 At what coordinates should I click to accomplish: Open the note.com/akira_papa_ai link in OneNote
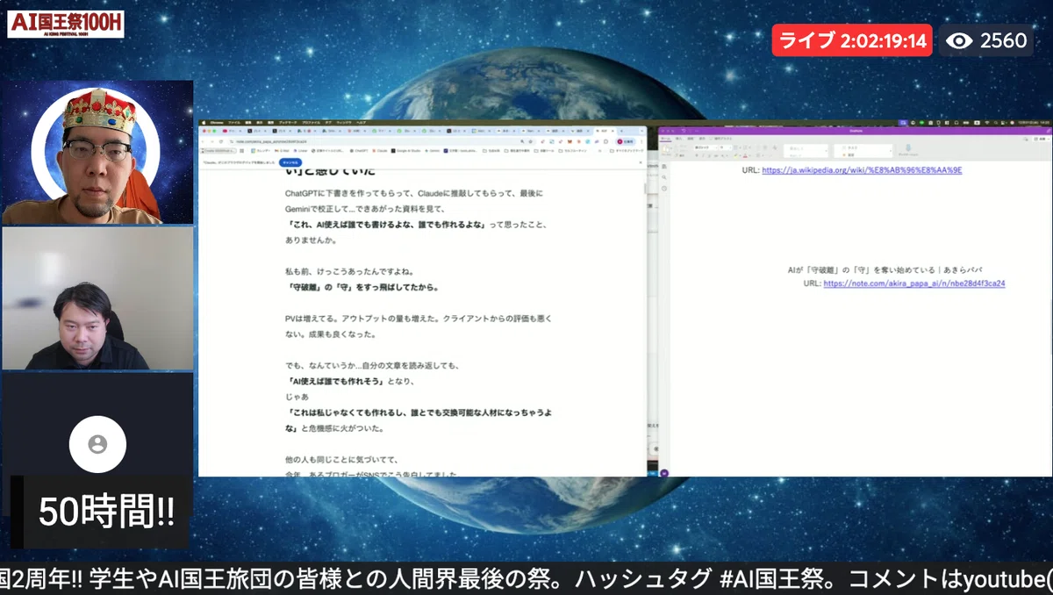[x=913, y=284]
